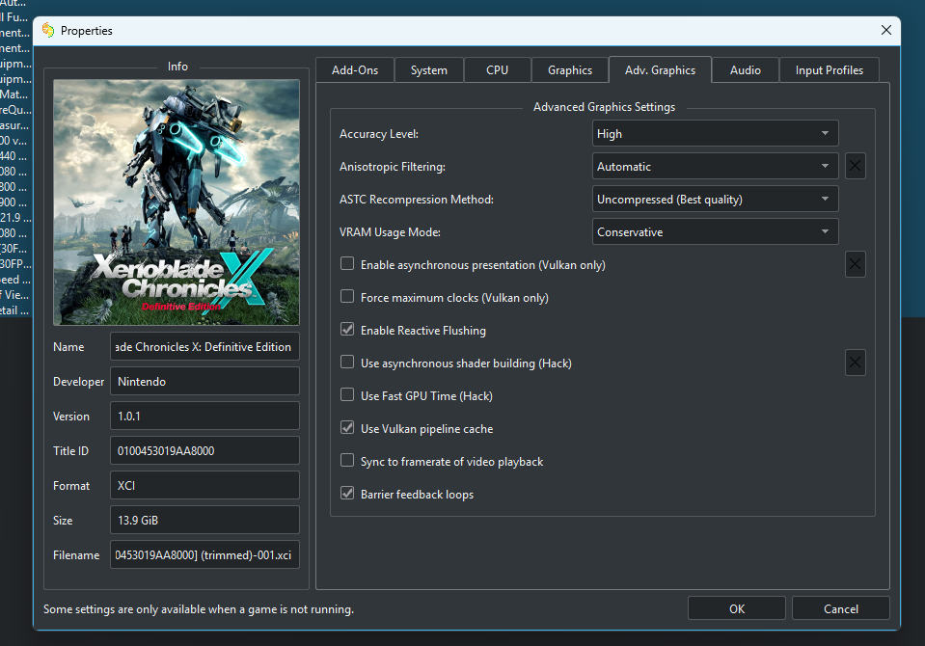This screenshot has height=646, width=925.
Task: Open the Input Profiles tab
Action: tap(829, 70)
